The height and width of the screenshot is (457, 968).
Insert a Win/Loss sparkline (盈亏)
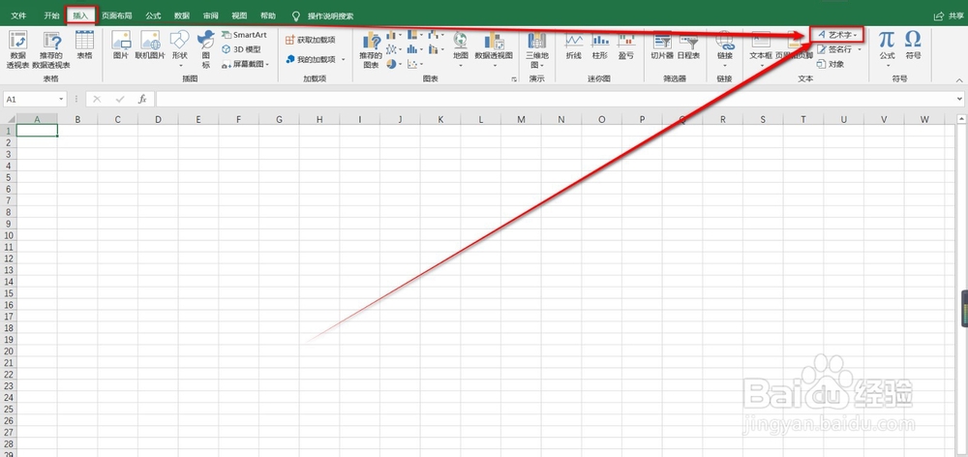tap(626, 45)
